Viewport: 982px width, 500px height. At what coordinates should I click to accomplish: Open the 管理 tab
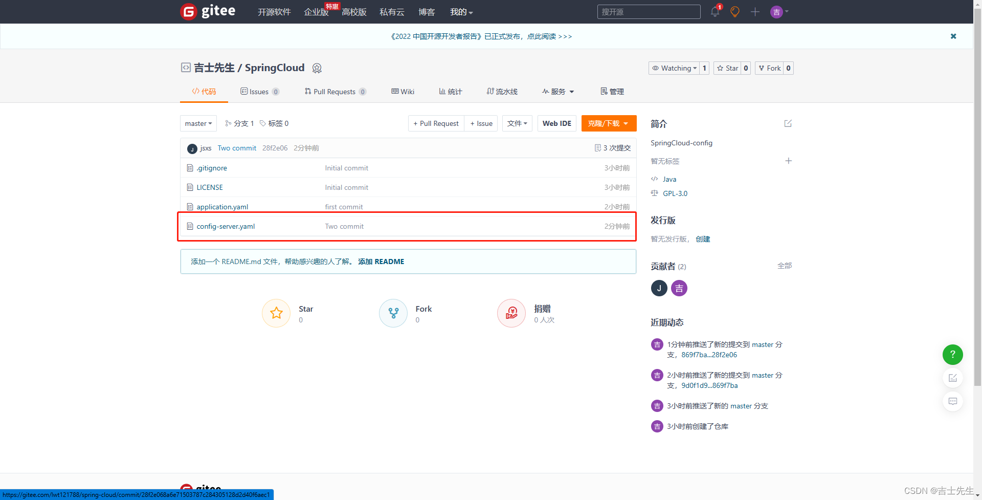point(612,92)
